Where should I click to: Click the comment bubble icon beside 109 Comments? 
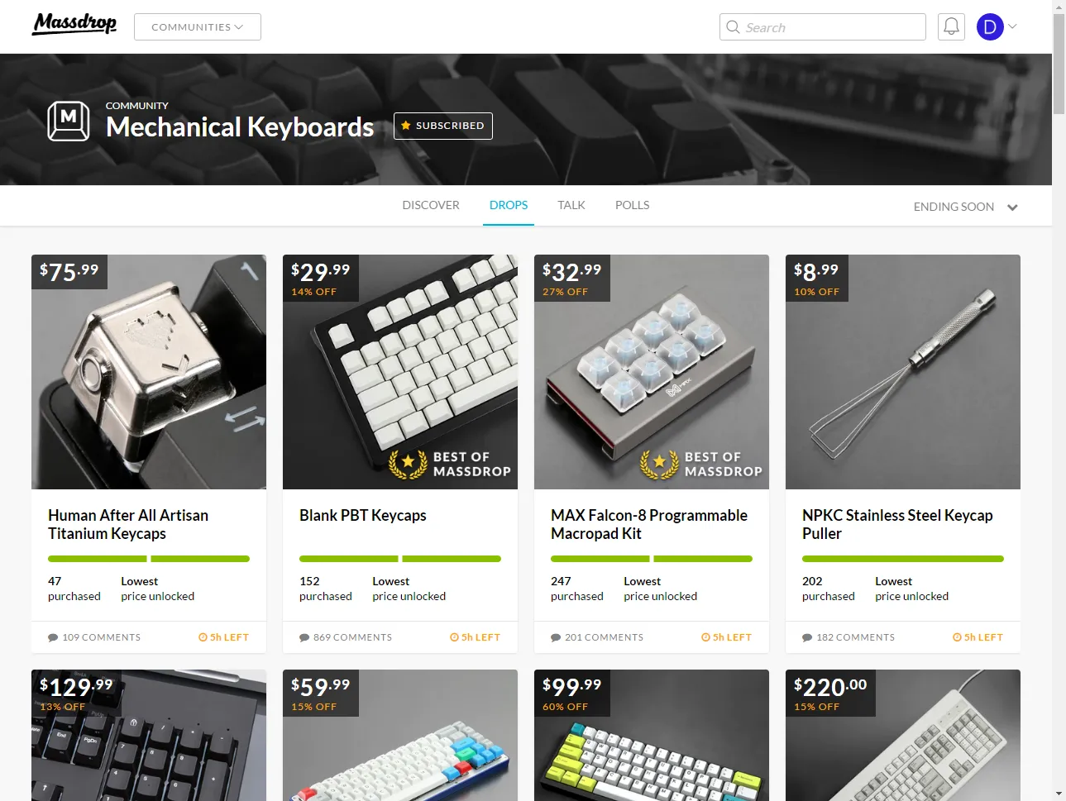[x=53, y=637]
